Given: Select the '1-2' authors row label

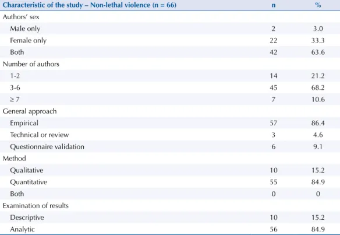Looking at the screenshot, I should point(15,76).
